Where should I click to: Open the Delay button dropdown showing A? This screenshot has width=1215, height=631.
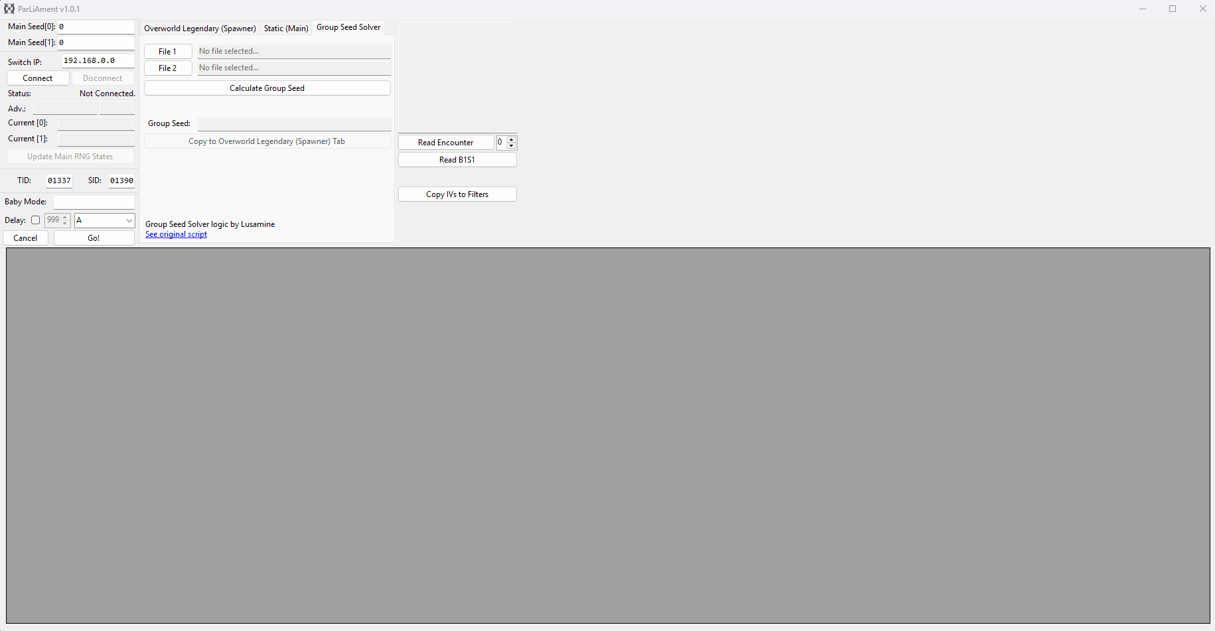(105, 220)
